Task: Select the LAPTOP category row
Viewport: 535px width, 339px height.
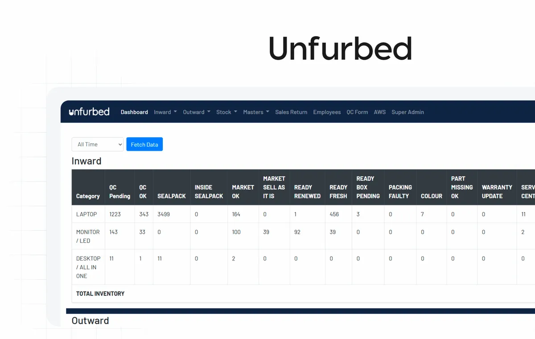Action: (303, 214)
